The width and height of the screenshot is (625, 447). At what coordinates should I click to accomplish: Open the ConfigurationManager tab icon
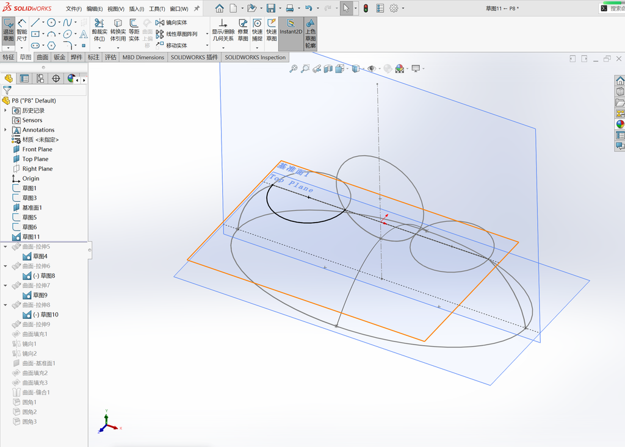(x=40, y=79)
